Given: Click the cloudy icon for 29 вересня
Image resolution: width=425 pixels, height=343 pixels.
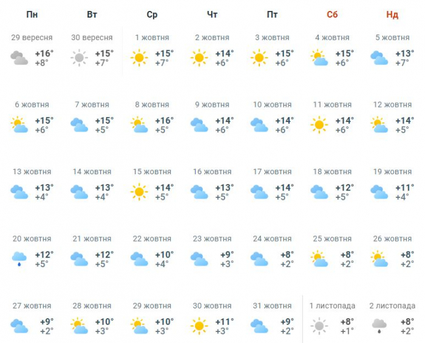Looking at the screenshot, I should pos(19,58).
